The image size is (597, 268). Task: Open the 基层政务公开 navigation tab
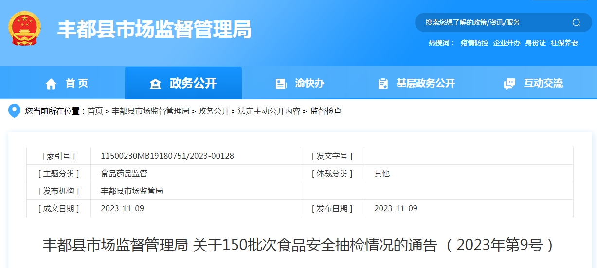click(x=416, y=84)
